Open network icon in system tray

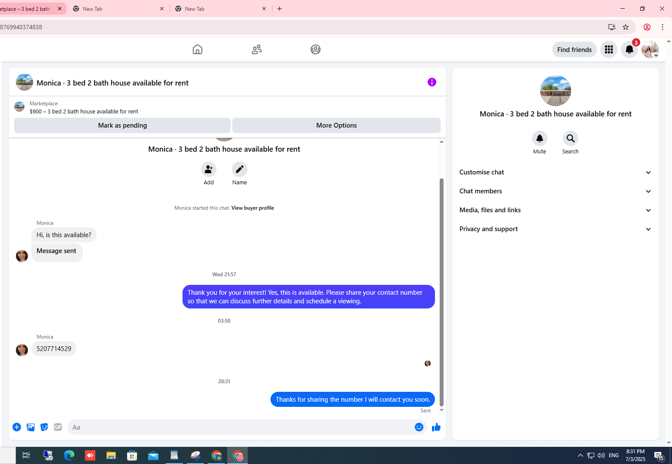point(591,455)
